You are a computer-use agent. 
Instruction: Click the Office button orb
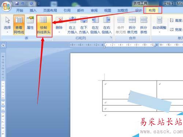tap(6, 6)
